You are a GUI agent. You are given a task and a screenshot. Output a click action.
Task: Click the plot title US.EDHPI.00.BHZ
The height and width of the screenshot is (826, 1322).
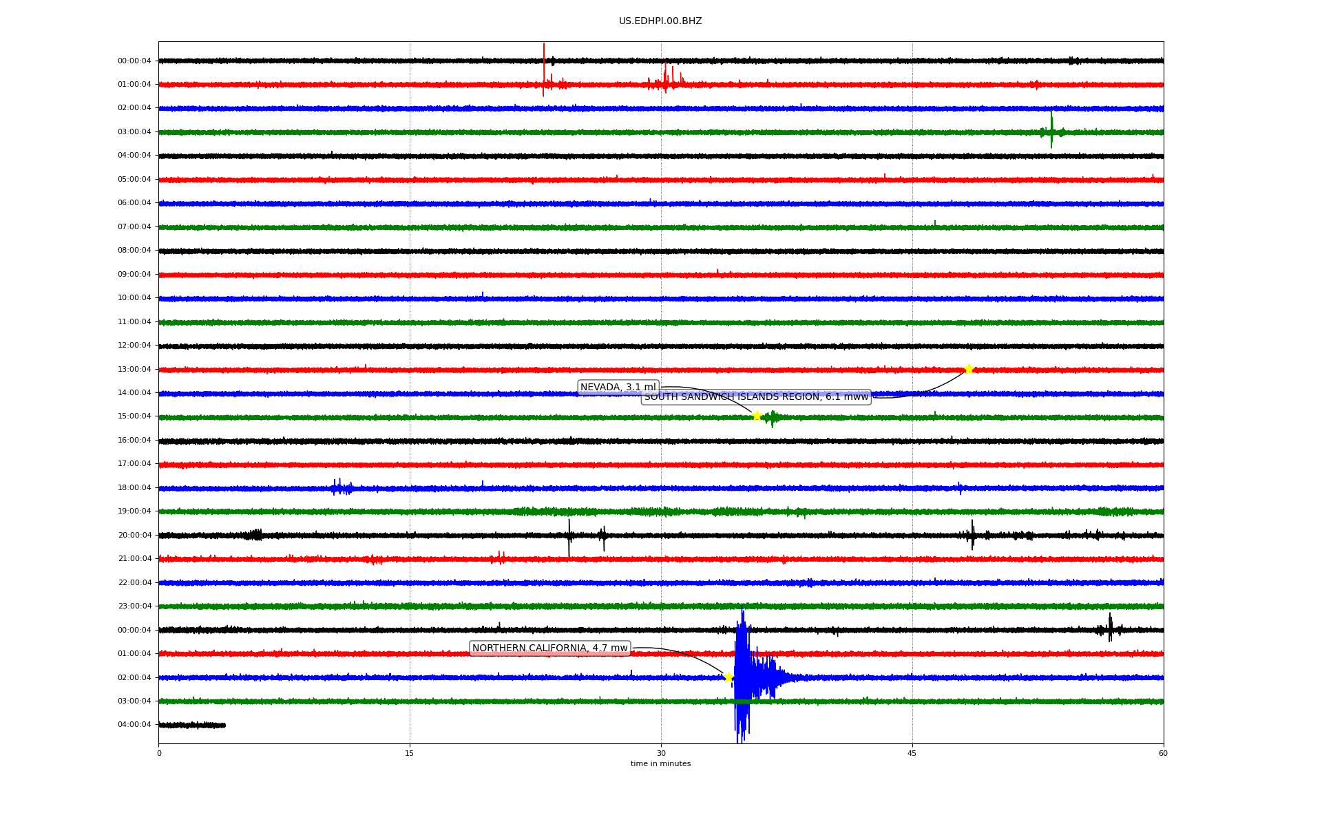[660, 21]
